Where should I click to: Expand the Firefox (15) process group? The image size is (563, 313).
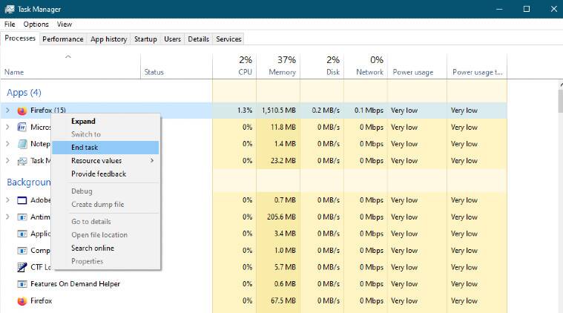tap(7, 111)
